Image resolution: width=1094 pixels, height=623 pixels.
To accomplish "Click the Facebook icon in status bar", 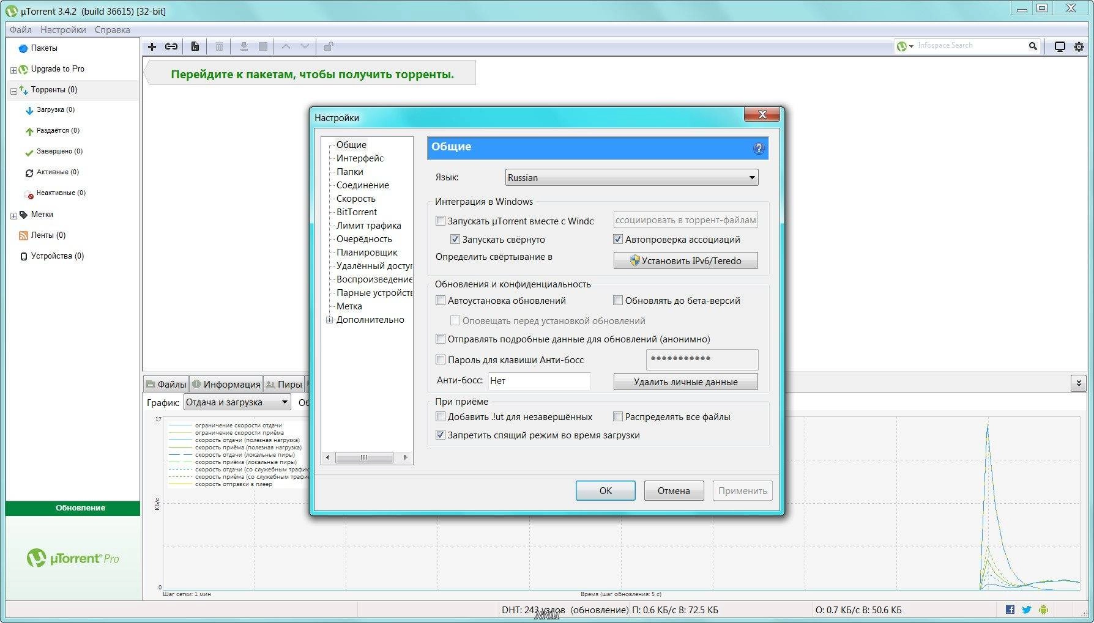I will pos(1010,610).
